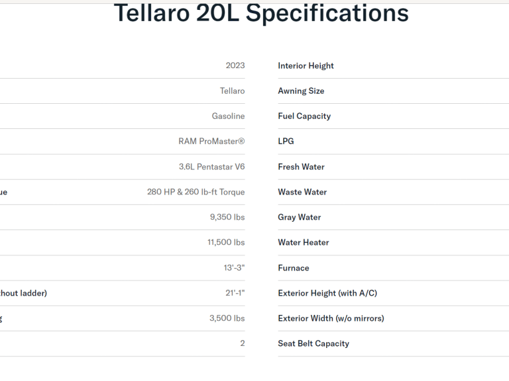Click the RAM ProMaster chassis value
This screenshot has height=381, width=509.
click(x=211, y=142)
